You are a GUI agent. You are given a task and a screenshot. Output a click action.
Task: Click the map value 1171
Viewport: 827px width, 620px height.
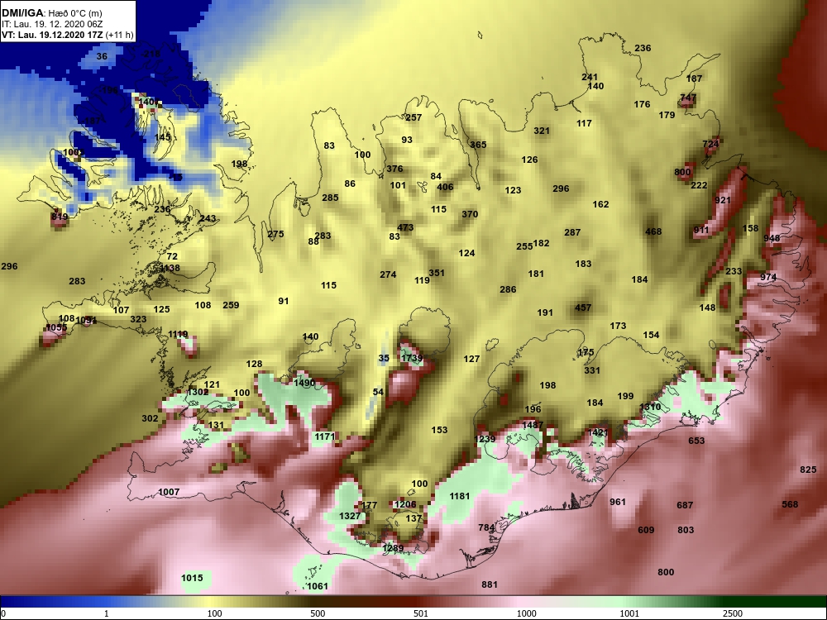[325, 436]
